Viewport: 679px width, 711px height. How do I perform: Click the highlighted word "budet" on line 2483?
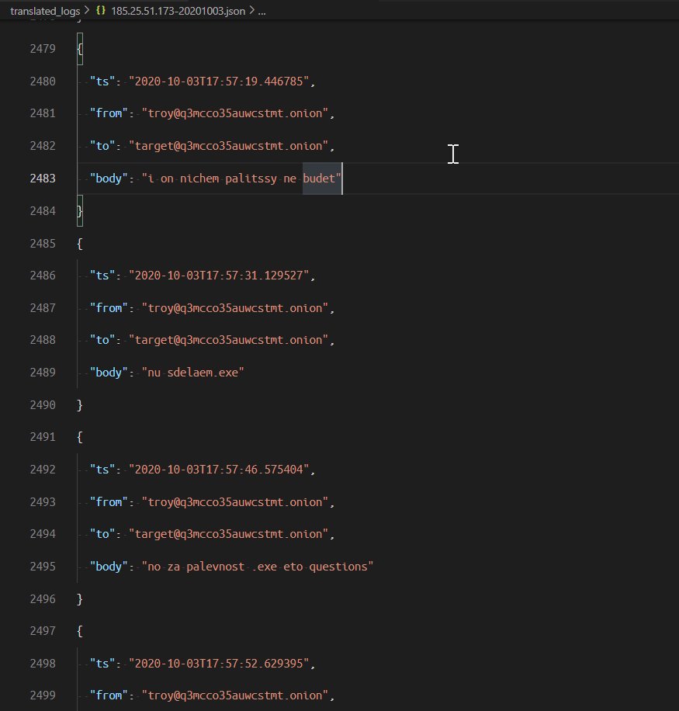coord(319,179)
